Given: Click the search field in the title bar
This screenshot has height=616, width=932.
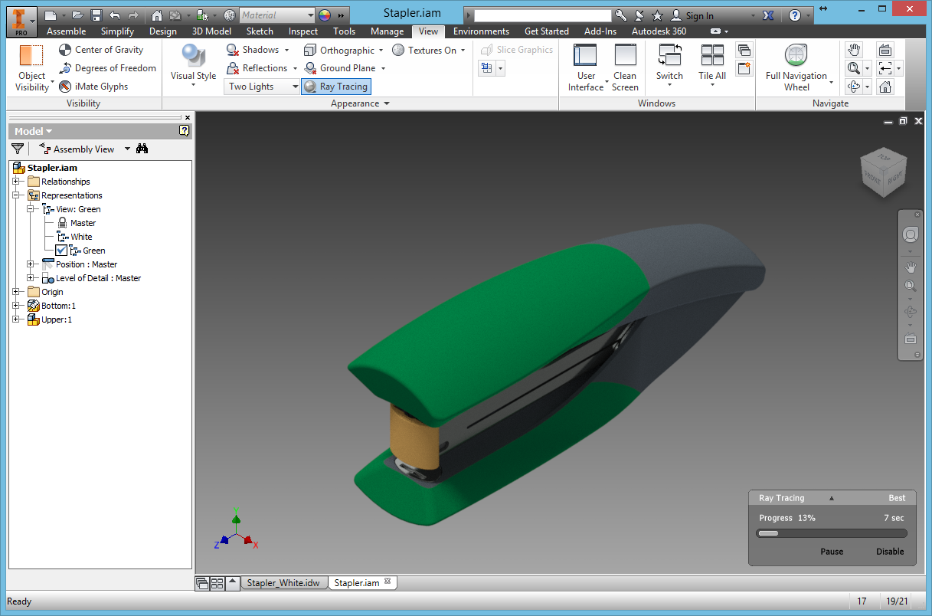Looking at the screenshot, I should coord(543,15).
